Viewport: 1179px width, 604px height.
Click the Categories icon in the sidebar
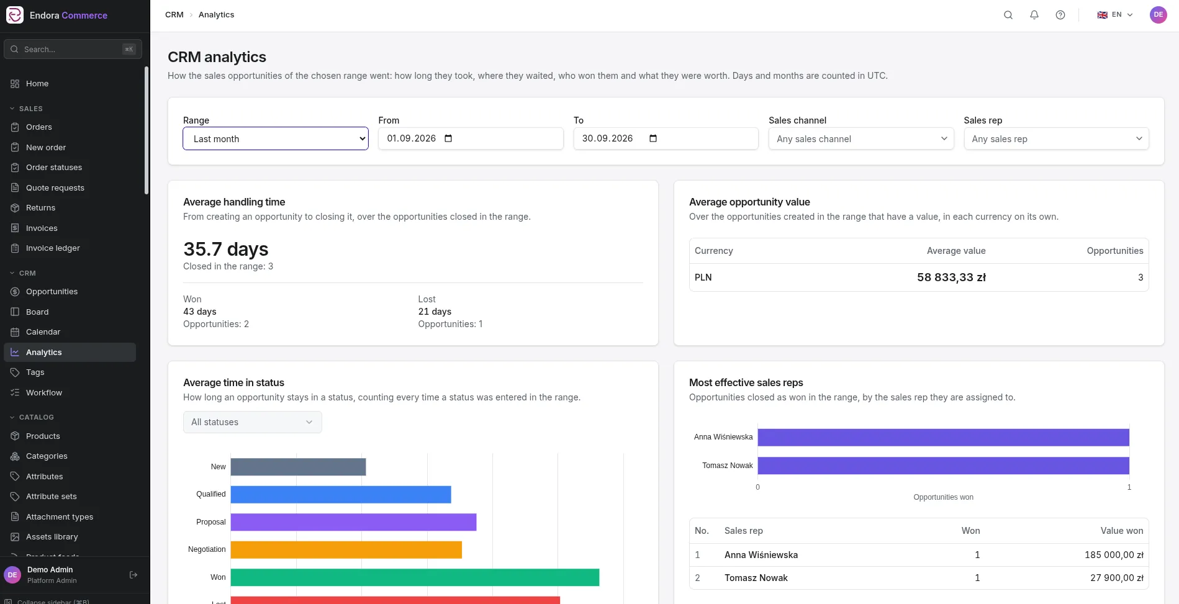point(15,456)
